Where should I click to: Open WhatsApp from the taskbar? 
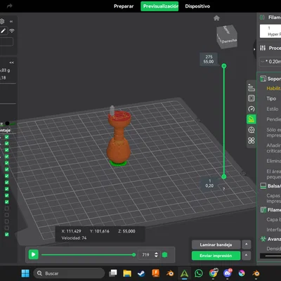coord(199,273)
